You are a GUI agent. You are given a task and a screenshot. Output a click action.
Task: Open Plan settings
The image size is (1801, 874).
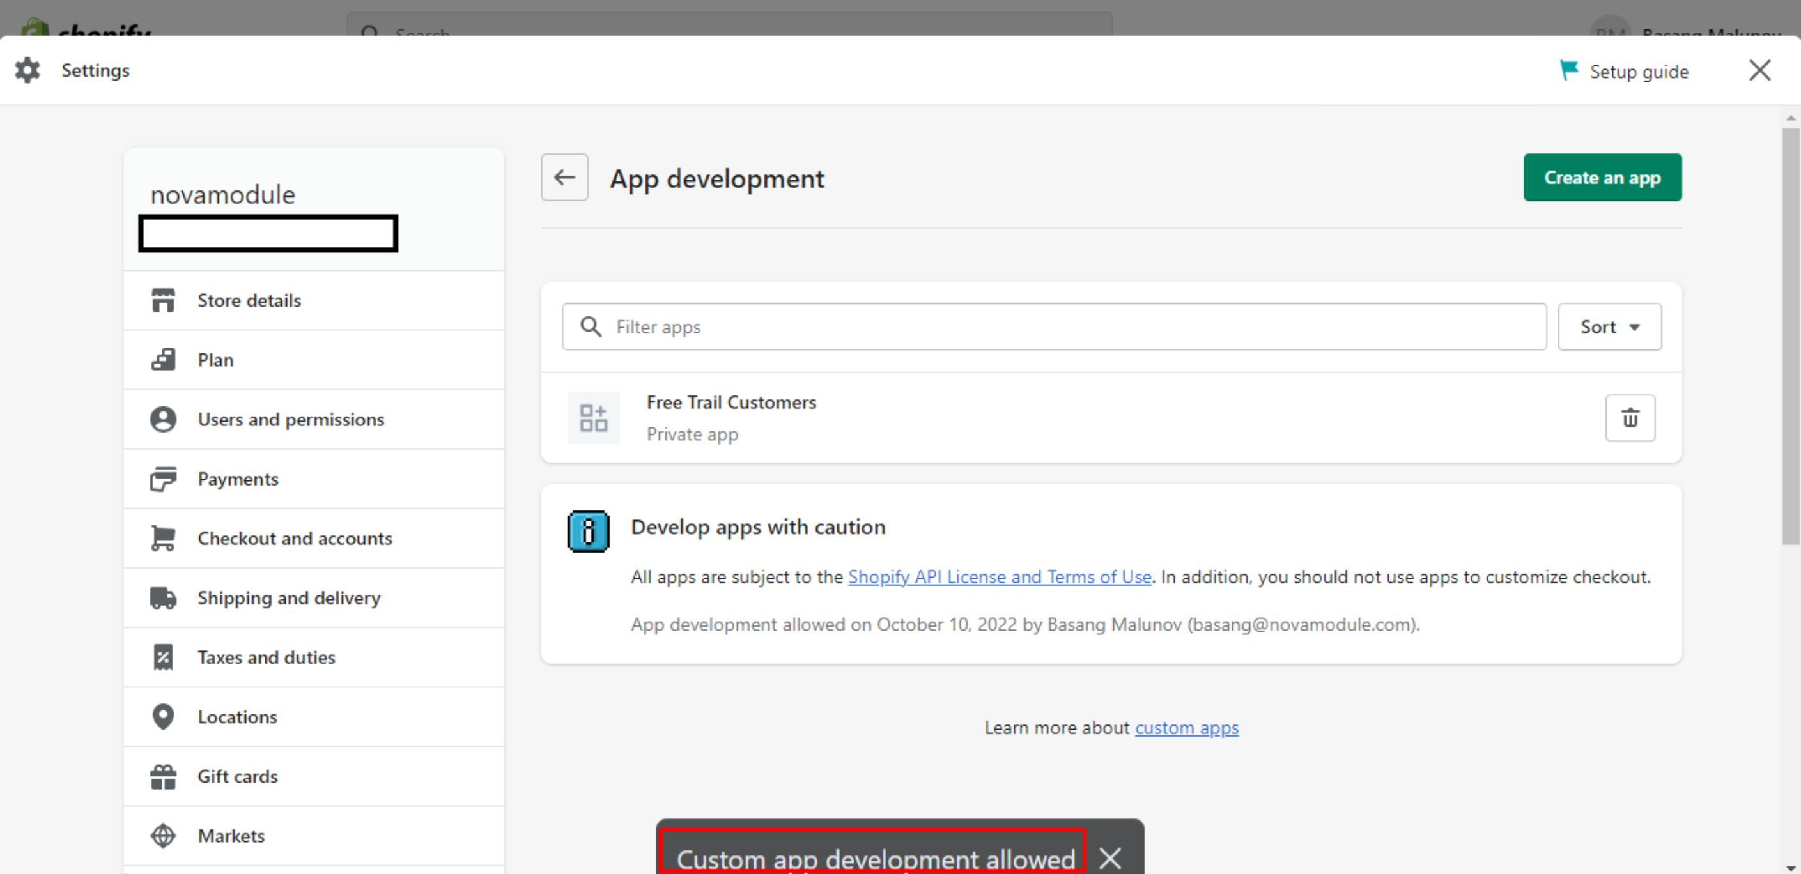coord(313,360)
